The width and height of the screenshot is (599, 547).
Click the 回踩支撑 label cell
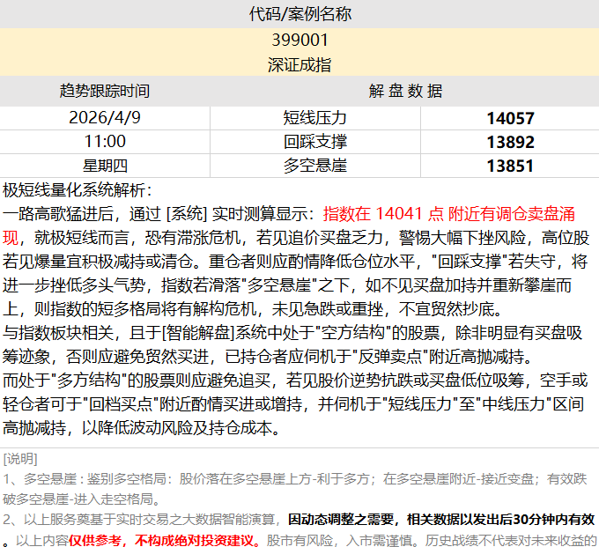pyautogui.click(x=314, y=141)
